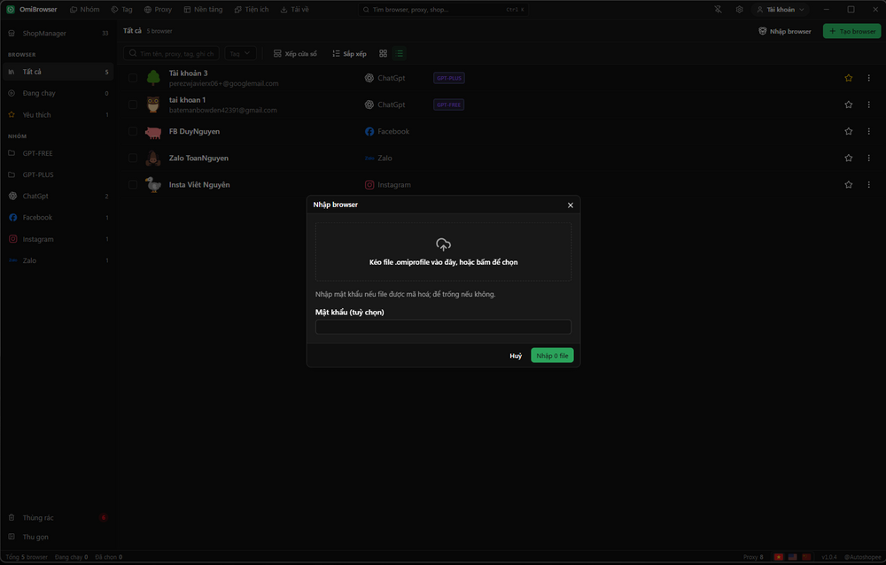Switch to list view icon
The image size is (886, 565).
point(400,54)
